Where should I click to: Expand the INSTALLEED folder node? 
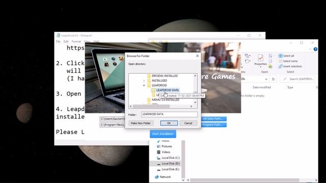tap(144, 80)
